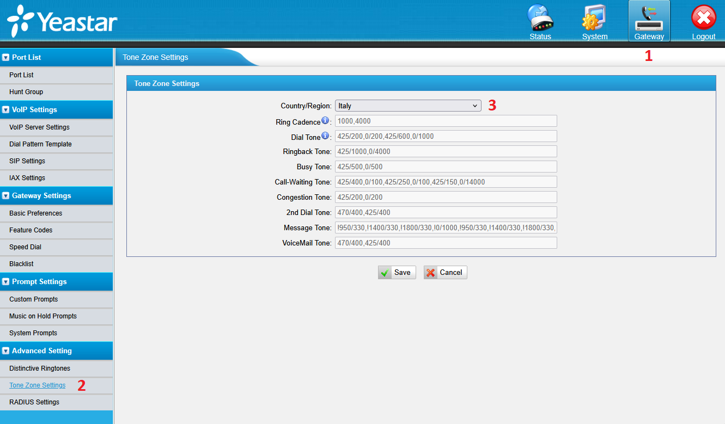Collapse the VoIP Settings section
725x424 pixels.
(x=6, y=109)
